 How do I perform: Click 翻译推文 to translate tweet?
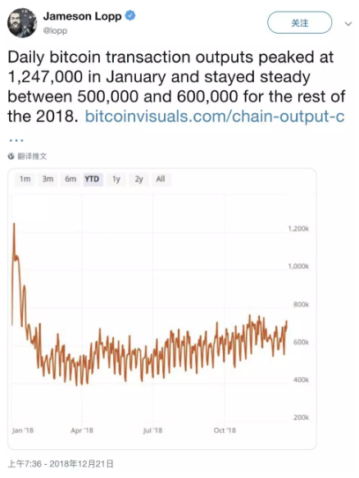click(x=32, y=157)
